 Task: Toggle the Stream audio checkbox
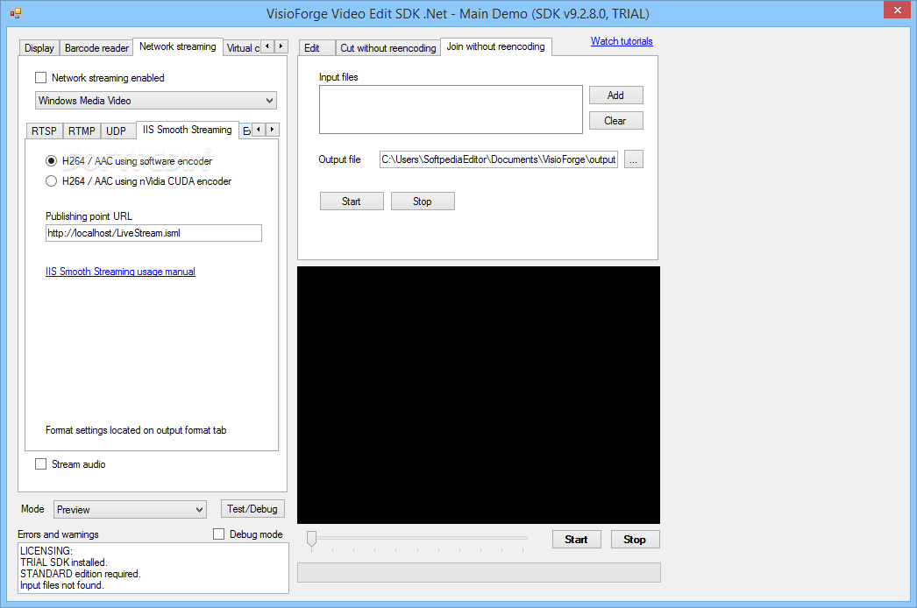[x=41, y=464]
